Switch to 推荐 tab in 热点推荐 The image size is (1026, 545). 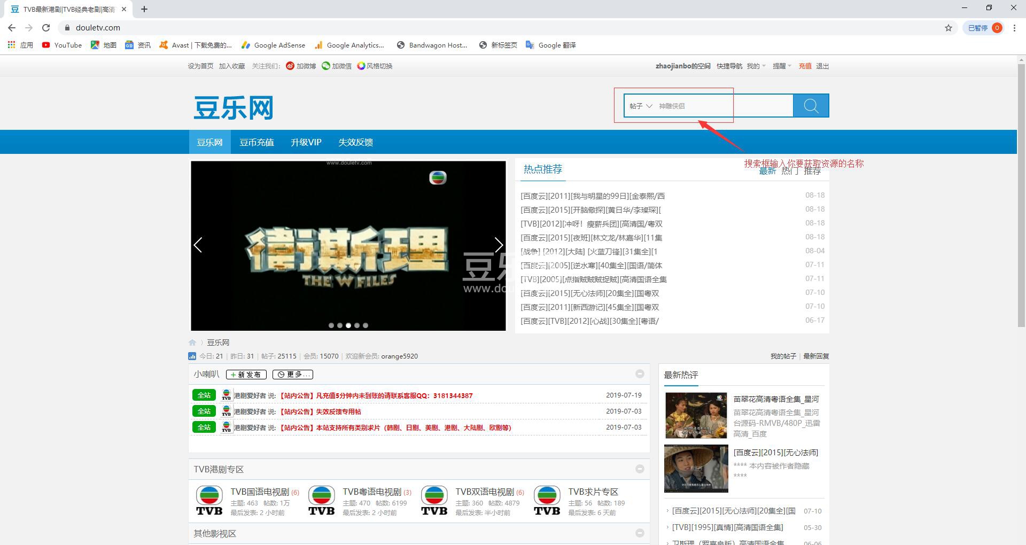click(812, 171)
